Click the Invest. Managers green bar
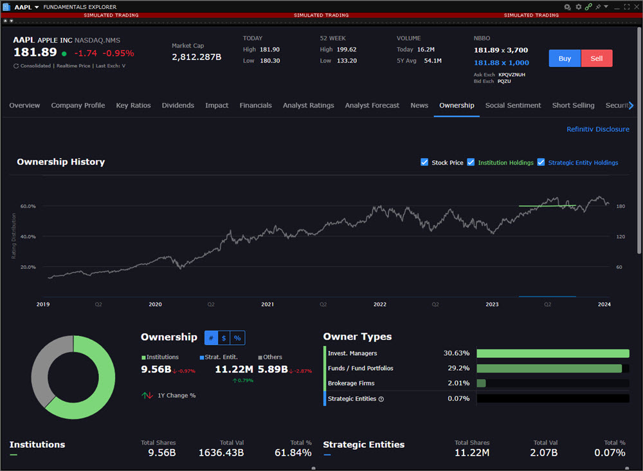Viewport: 643px width, 471px height. pyautogui.click(x=553, y=353)
